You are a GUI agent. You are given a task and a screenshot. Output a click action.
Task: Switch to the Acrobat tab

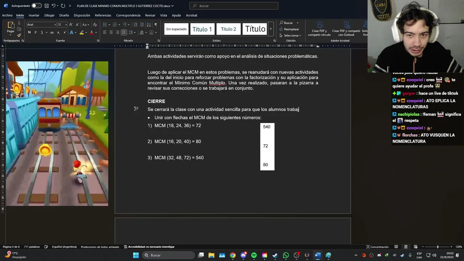pos(191,15)
